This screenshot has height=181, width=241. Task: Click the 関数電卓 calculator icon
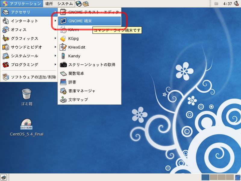pyautogui.click(x=63, y=74)
